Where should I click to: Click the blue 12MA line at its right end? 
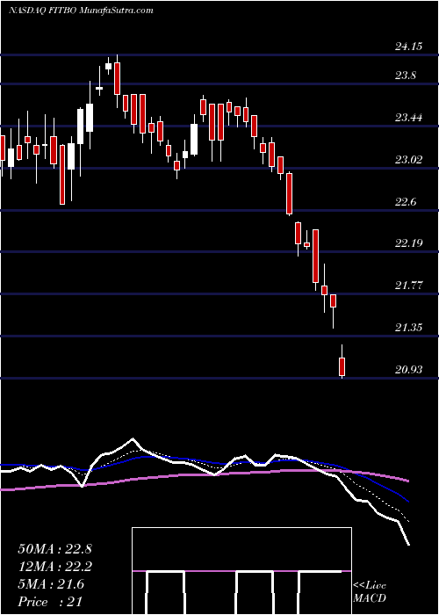click(407, 501)
